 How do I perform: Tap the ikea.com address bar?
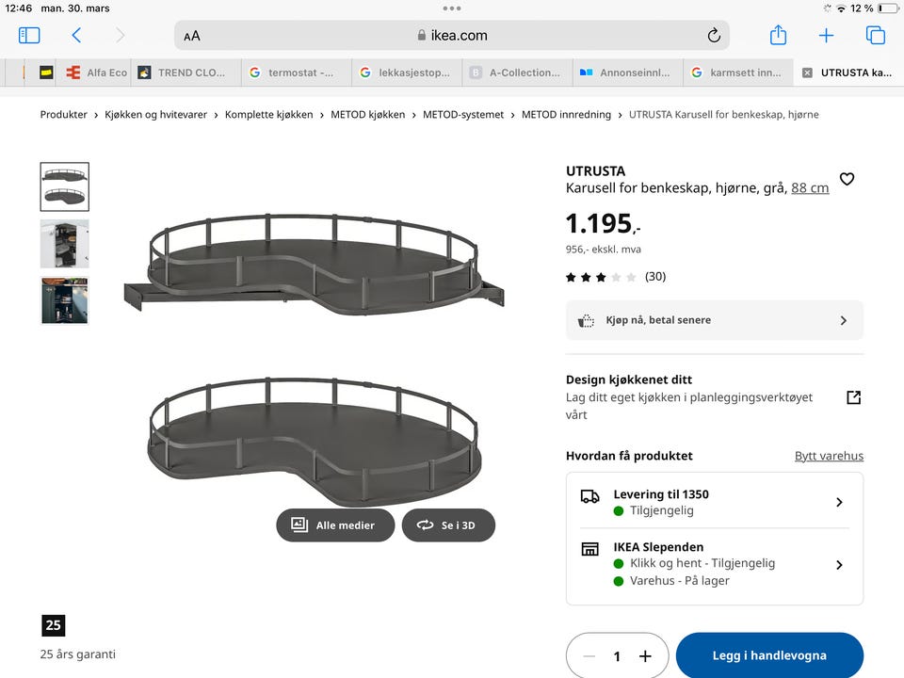[x=451, y=36]
